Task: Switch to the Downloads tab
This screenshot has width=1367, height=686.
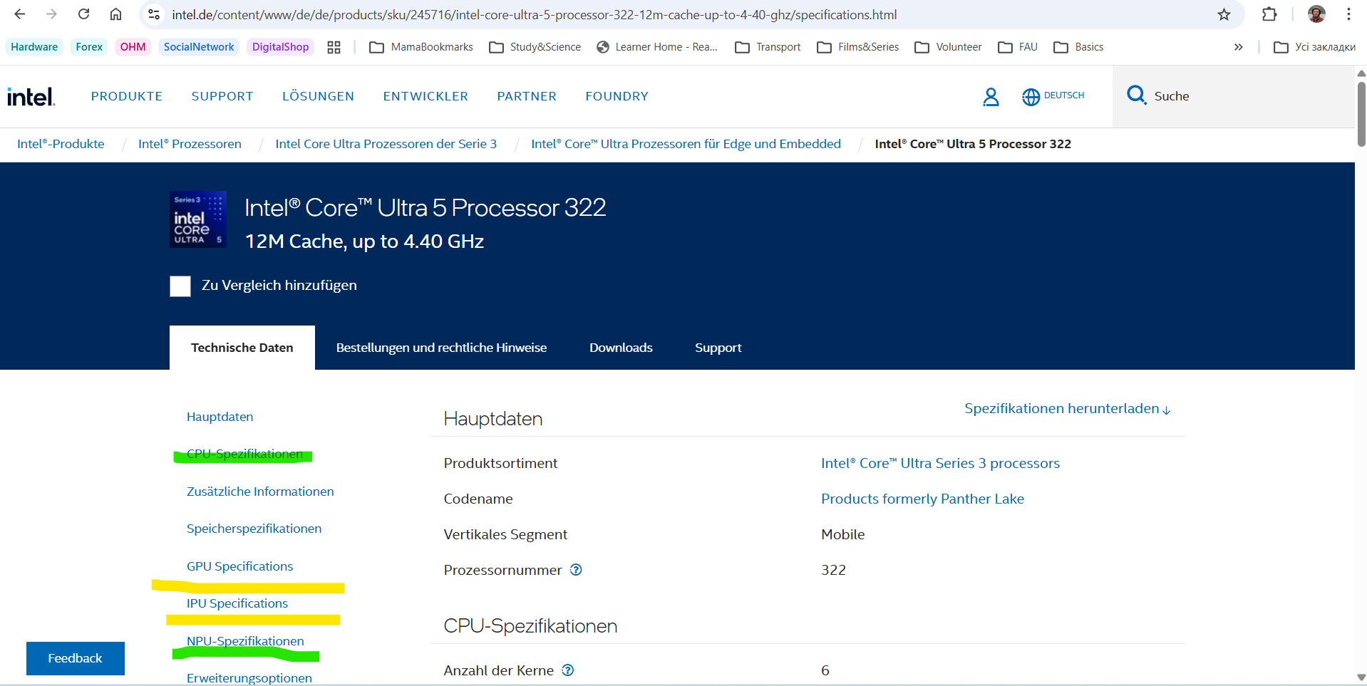Action: [620, 348]
